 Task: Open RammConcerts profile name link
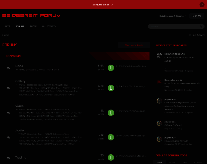[173, 80]
